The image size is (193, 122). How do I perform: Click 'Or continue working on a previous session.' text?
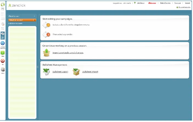coord(65,46)
